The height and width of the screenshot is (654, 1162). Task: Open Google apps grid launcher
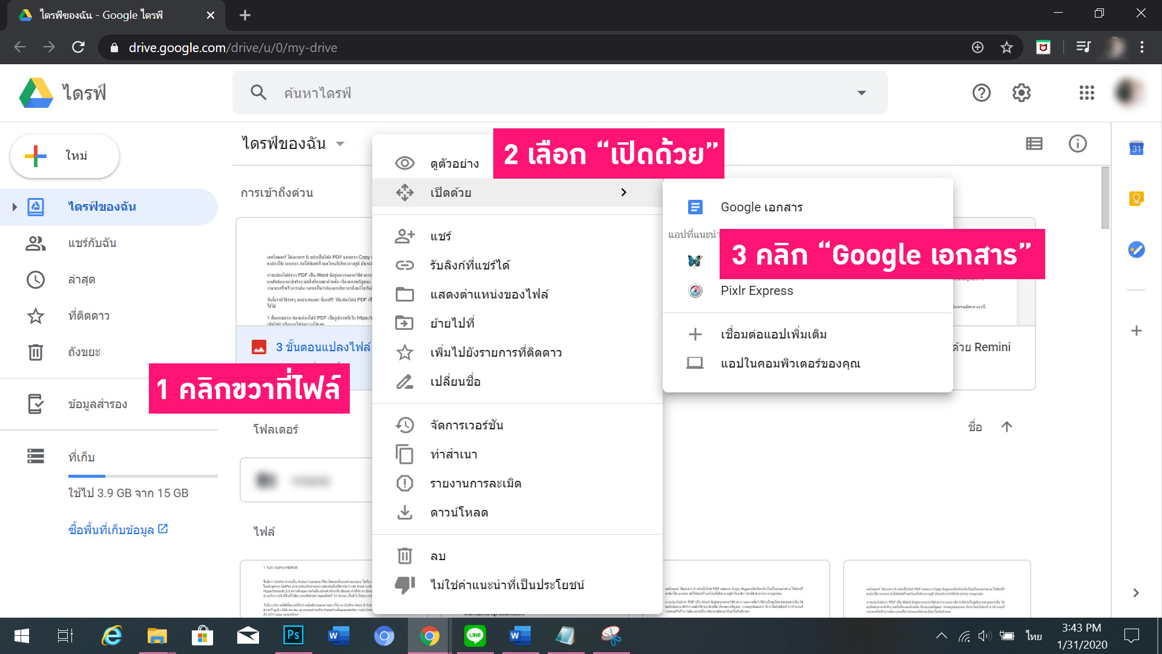[1086, 93]
